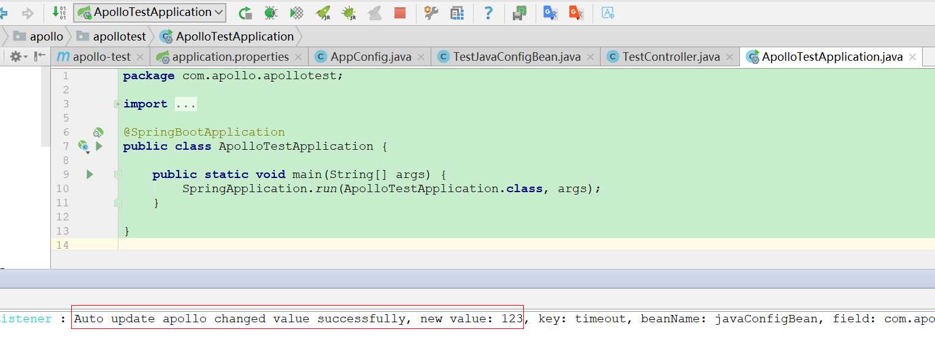Close the TestJavaConfigBean.java tab
935x337 pixels.
pyautogui.click(x=591, y=57)
